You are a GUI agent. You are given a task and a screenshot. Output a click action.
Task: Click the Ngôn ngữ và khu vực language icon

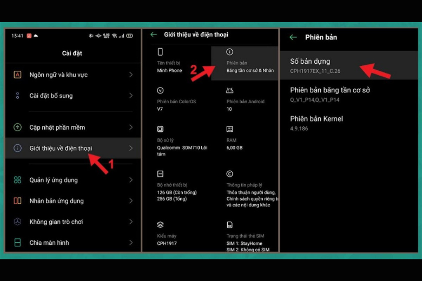17,75
